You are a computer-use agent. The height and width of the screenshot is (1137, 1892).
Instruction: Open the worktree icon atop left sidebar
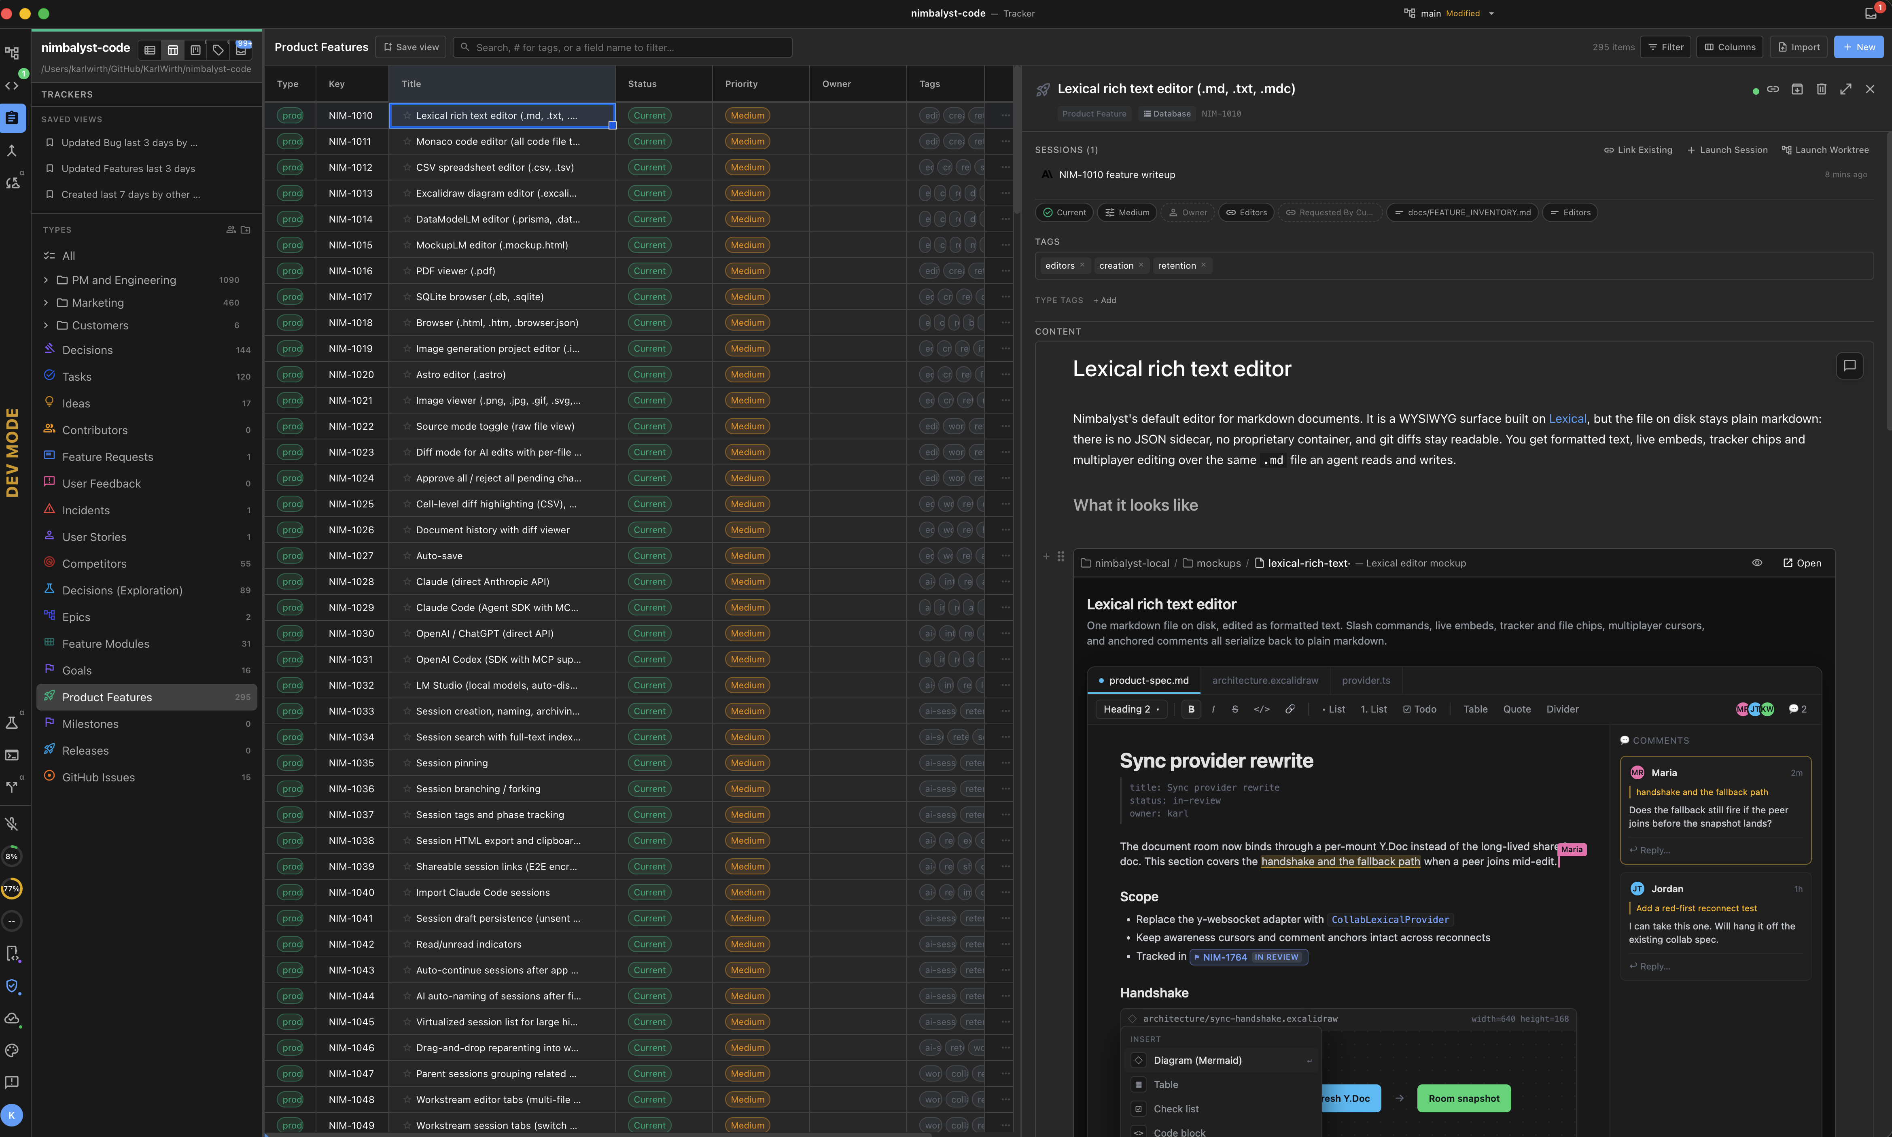point(12,54)
